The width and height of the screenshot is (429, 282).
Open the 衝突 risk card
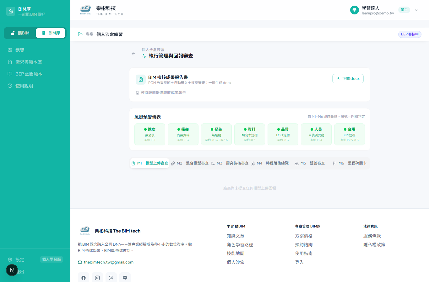pos(183,134)
